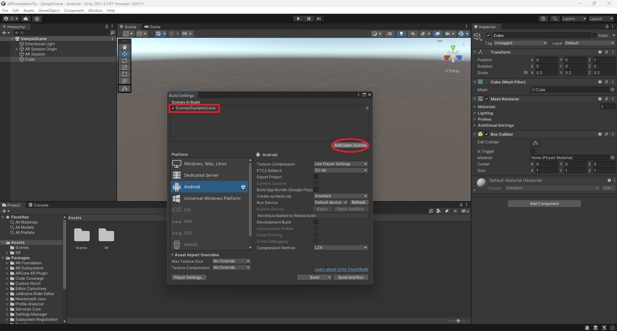Select Windows, Mac, Linux platform
The height and width of the screenshot is (331, 617).
pyautogui.click(x=209, y=164)
